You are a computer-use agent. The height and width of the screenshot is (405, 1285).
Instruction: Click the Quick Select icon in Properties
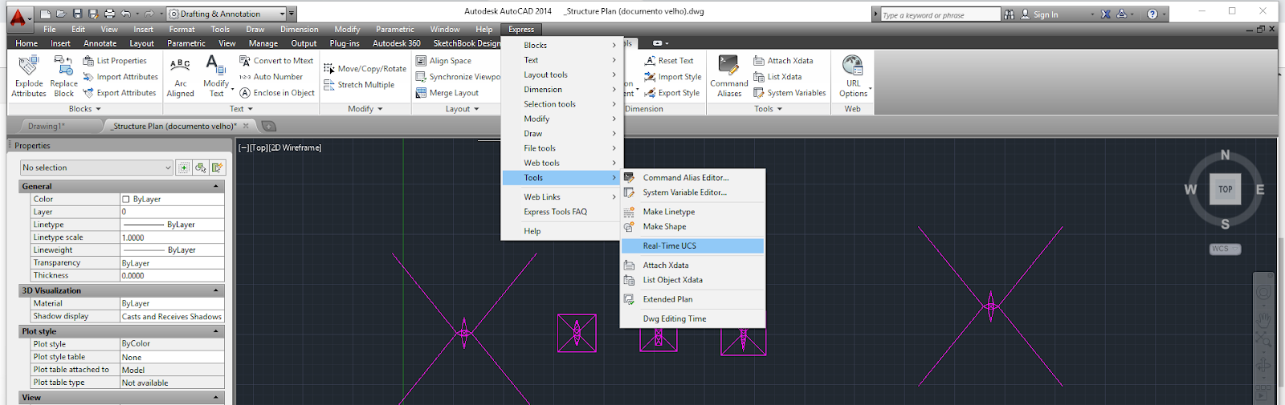pyautogui.click(x=217, y=168)
